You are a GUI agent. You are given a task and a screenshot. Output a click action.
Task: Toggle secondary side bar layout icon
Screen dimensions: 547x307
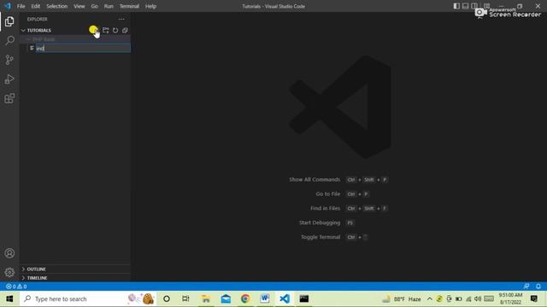(x=474, y=6)
